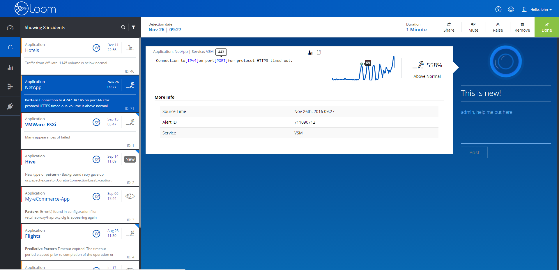The image size is (559, 270).
Task: Click the VSM service link
Action: tap(210, 52)
